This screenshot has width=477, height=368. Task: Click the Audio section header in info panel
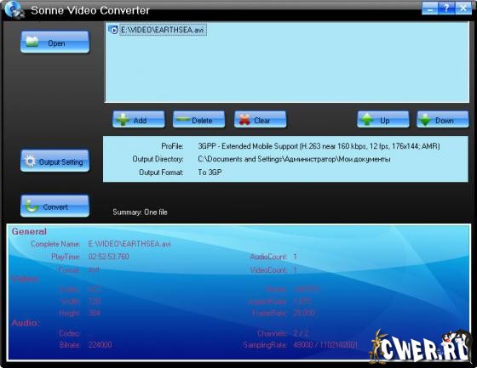click(26, 323)
